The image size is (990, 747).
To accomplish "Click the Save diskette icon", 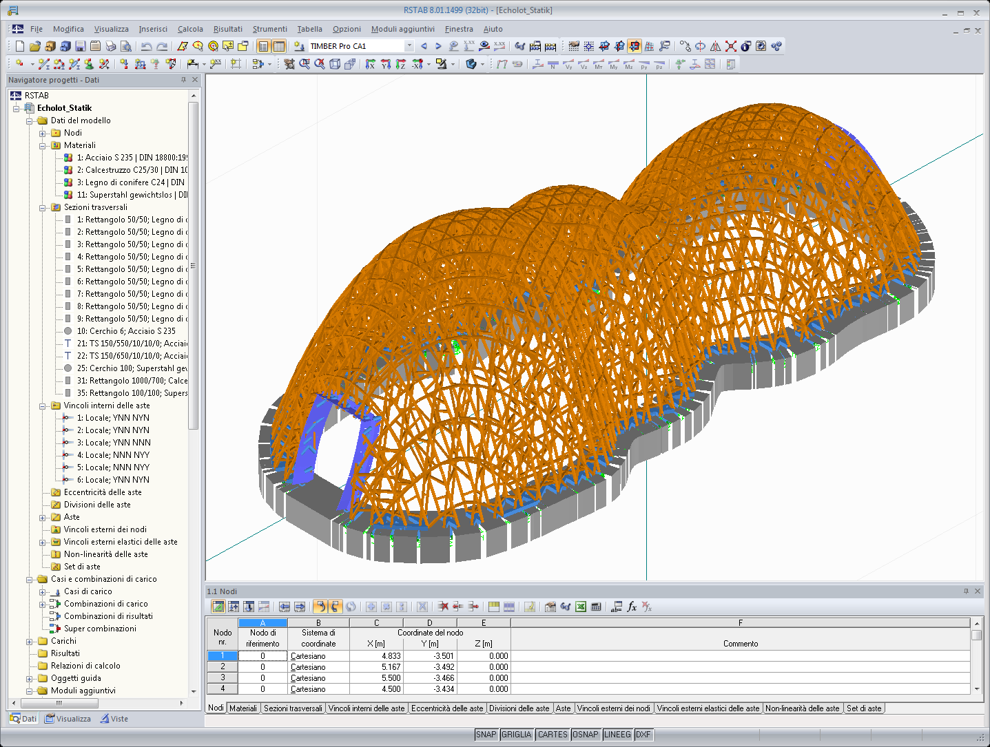I will pyautogui.click(x=80, y=46).
